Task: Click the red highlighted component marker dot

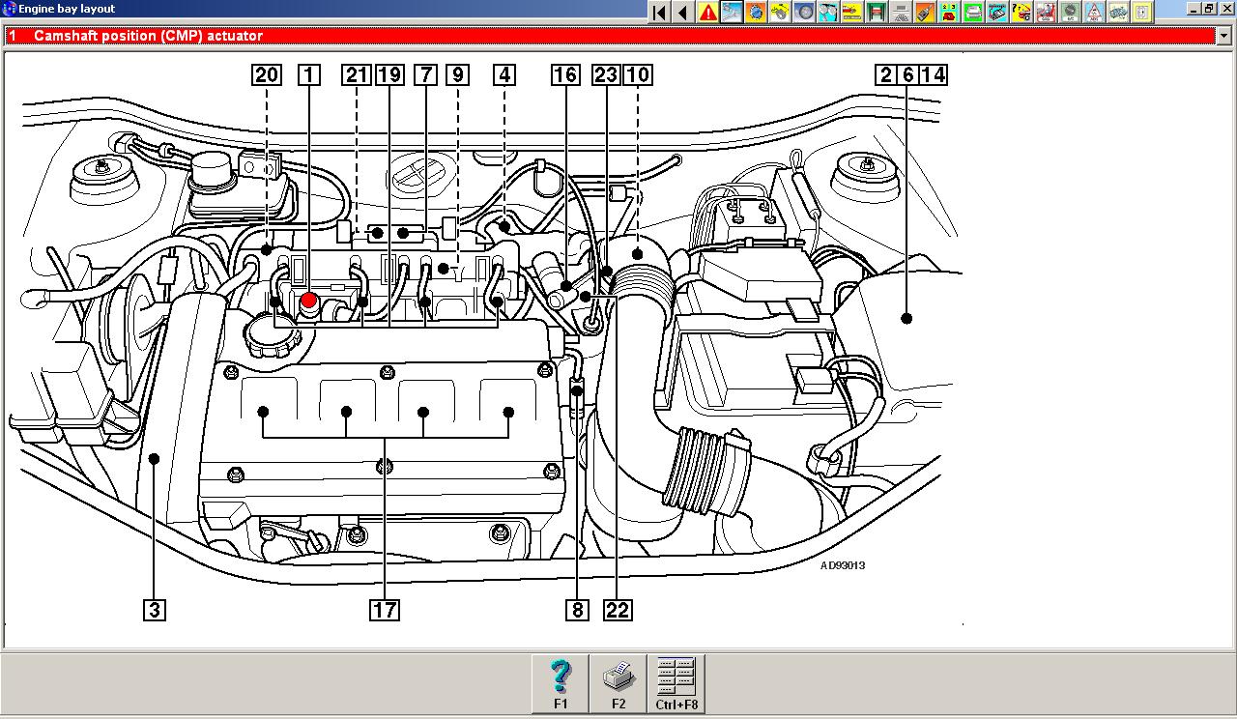Action: (309, 301)
